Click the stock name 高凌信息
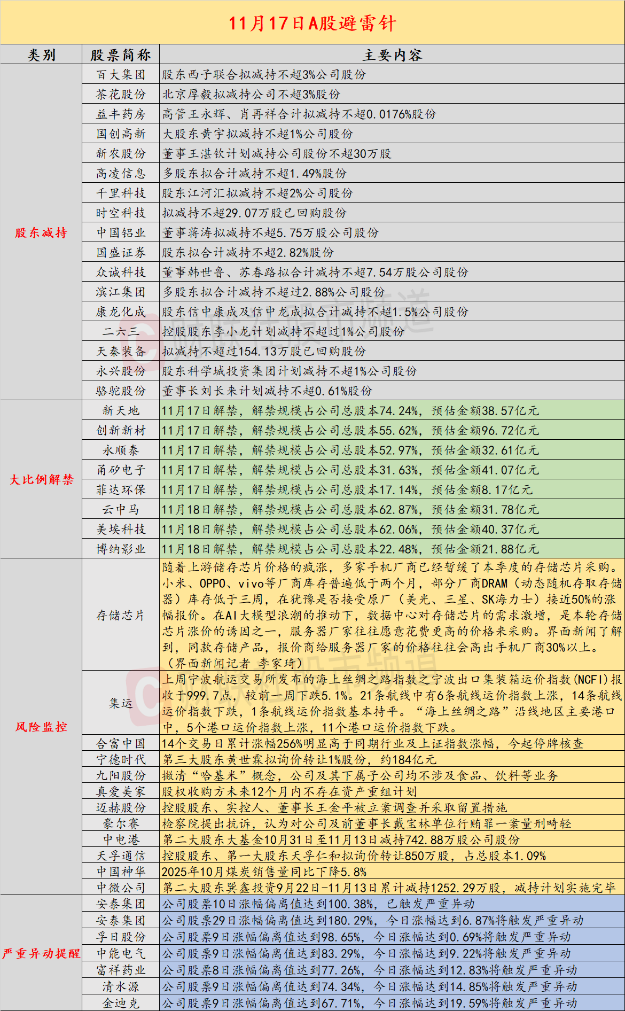The height and width of the screenshot is (1011, 625). point(121,174)
